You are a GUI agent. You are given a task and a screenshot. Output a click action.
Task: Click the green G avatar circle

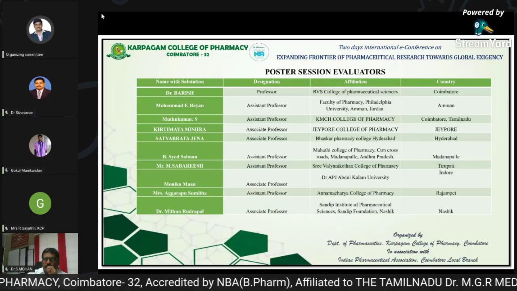40,203
